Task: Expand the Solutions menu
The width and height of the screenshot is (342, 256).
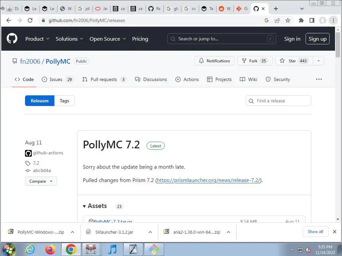Action: pos(69,39)
